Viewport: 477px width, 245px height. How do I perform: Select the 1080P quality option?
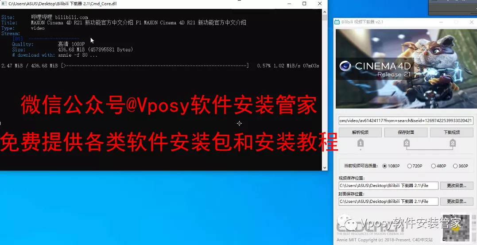click(391, 166)
